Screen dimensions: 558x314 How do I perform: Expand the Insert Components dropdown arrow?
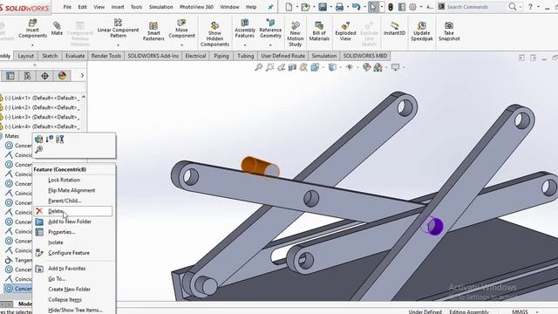(32, 45)
